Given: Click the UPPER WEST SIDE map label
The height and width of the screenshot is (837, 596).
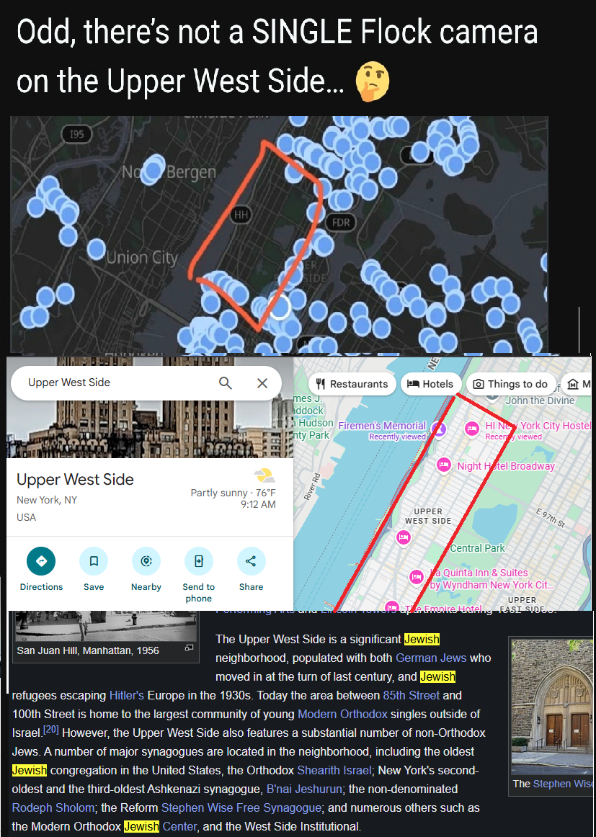Looking at the screenshot, I should tap(428, 516).
